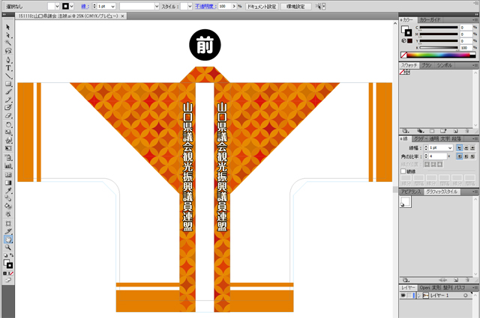
Task: Click the C (cyan) slider track
Action: tap(438, 28)
